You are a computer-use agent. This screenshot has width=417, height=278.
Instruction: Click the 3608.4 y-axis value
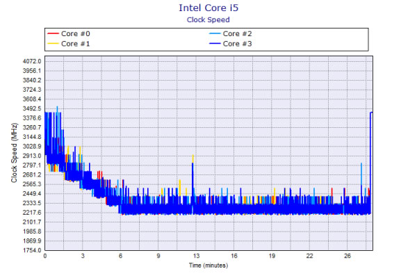tap(32, 99)
